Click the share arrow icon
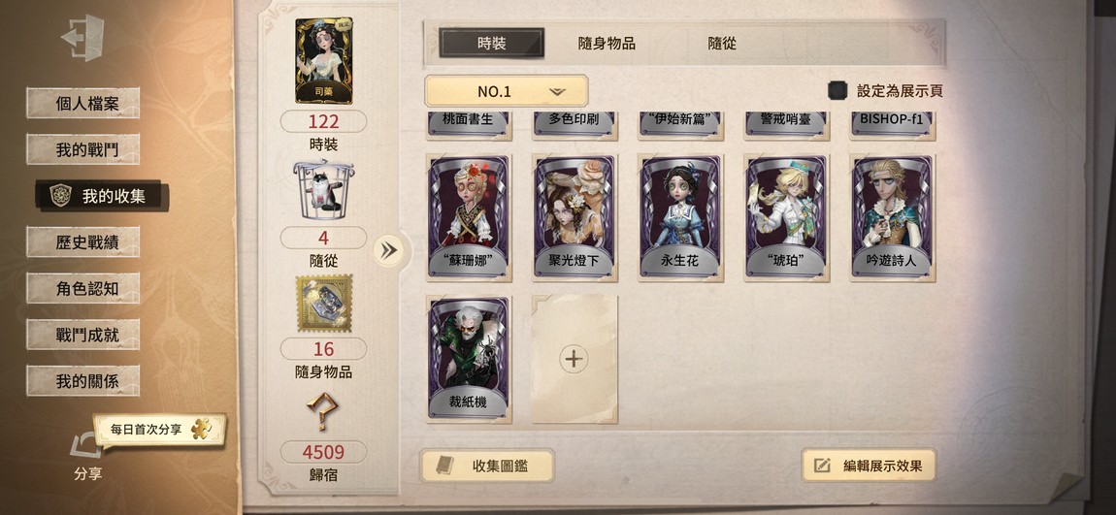This screenshot has width=1116, height=515. (86, 447)
